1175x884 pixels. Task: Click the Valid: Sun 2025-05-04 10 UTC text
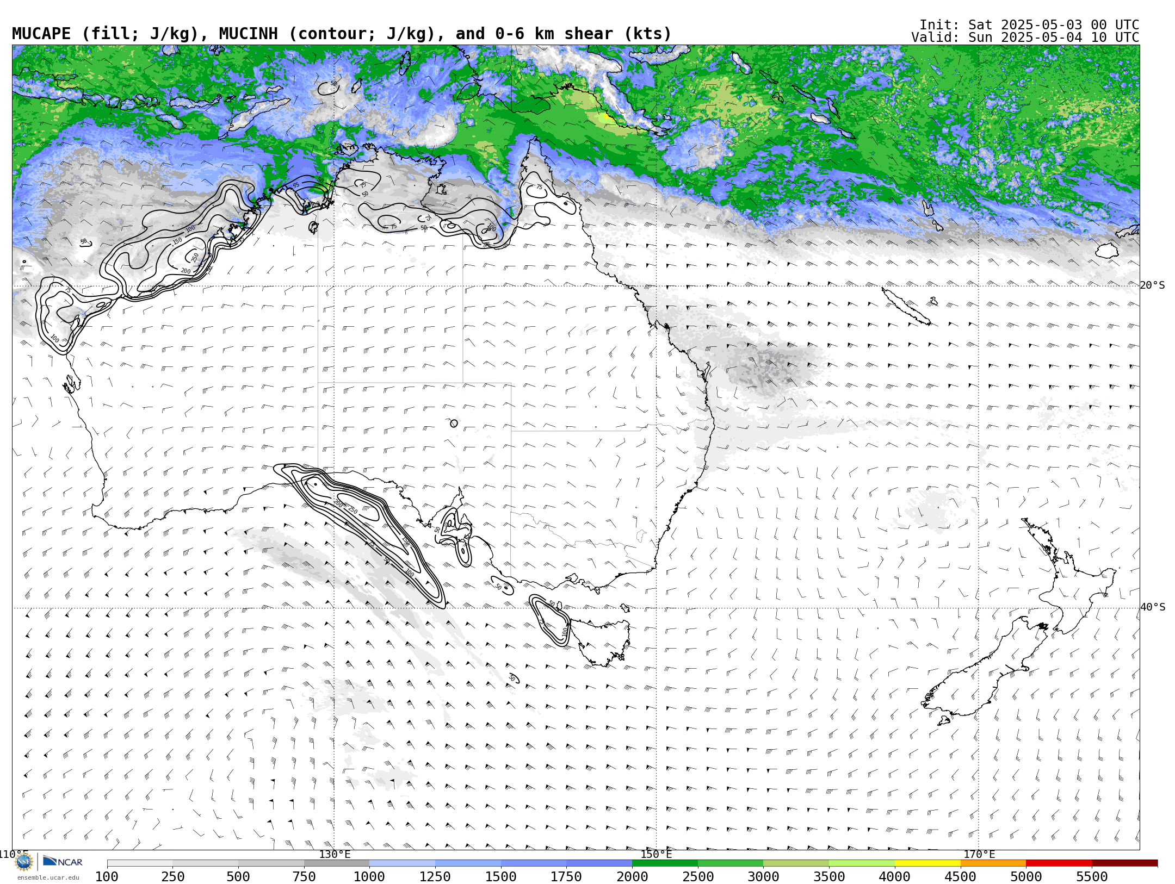coord(1025,38)
